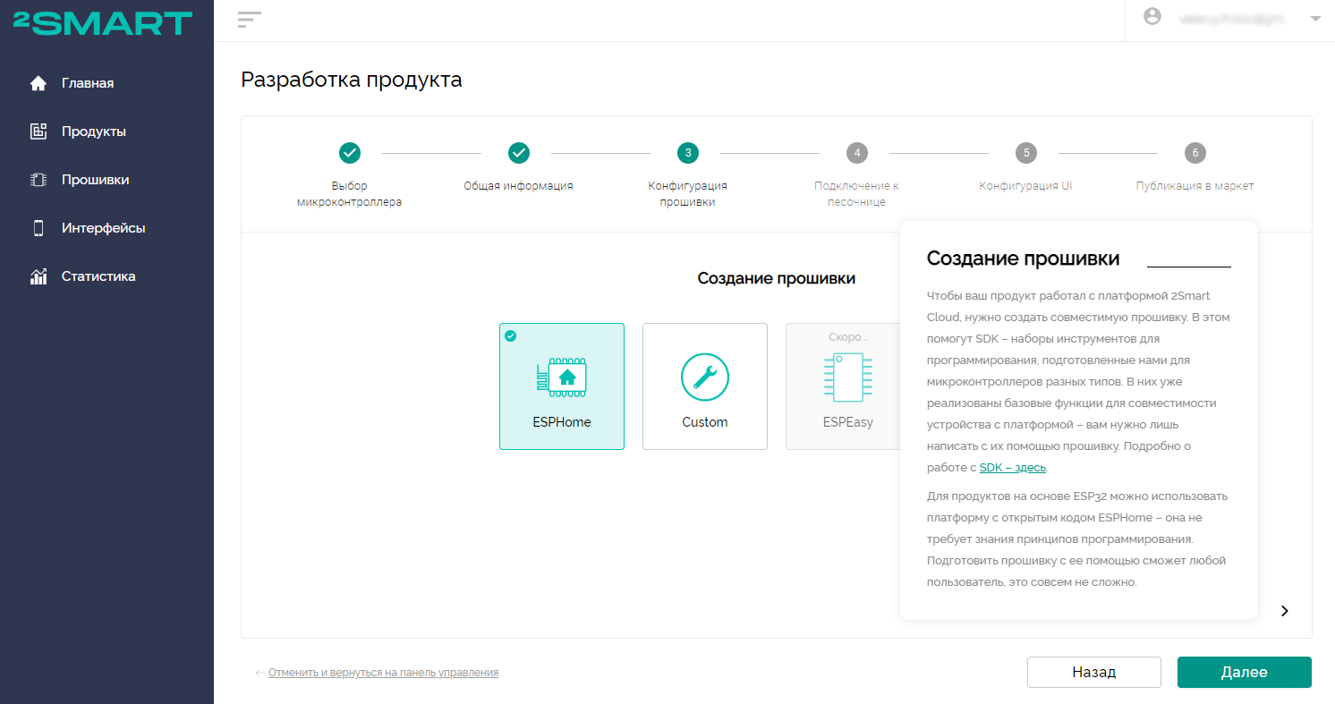The height and width of the screenshot is (704, 1335).
Task: Select the Custom firmware card
Action: tap(705, 386)
